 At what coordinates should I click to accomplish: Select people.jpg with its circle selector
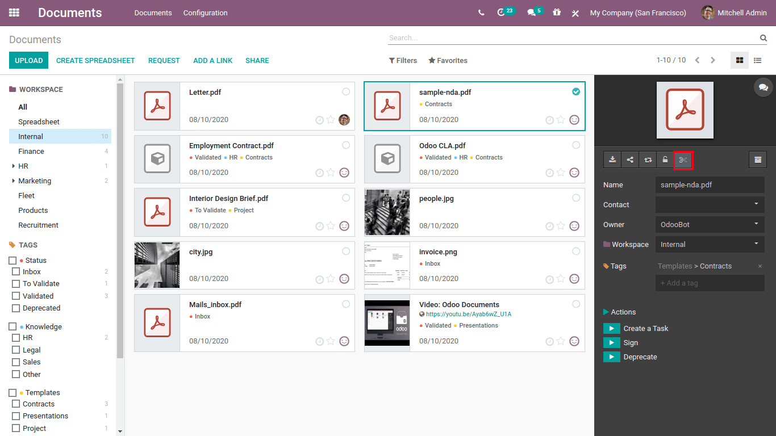pos(576,198)
